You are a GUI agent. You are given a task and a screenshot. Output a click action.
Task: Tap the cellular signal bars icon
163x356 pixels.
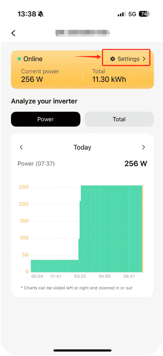pyautogui.click(x=122, y=14)
